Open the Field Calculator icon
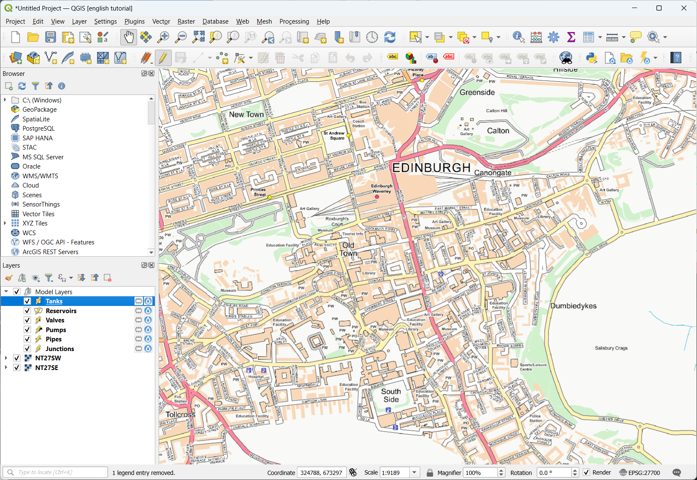Viewport: 697px width, 480px height. pyautogui.click(x=536, y=37)
